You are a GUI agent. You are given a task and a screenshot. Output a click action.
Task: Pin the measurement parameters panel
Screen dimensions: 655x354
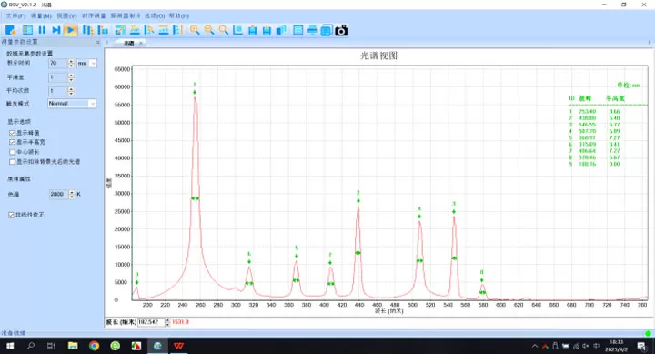tap(98, 42)
